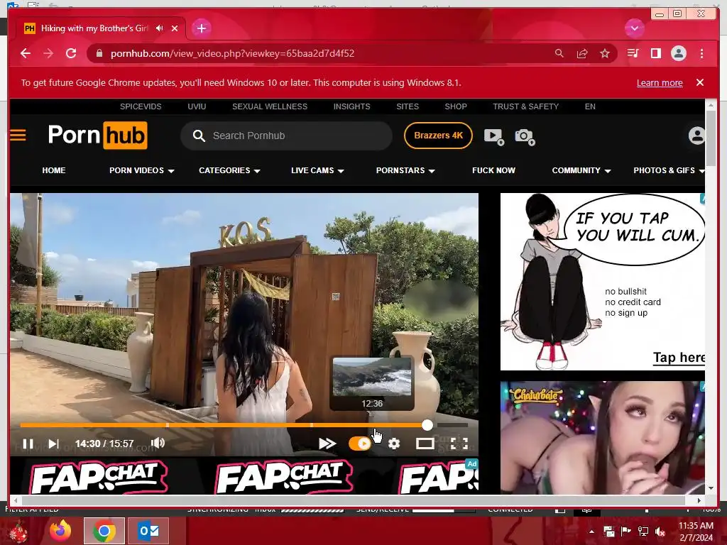
Task: Toggle the orange autoplay switch in the player
Action: 360,444
